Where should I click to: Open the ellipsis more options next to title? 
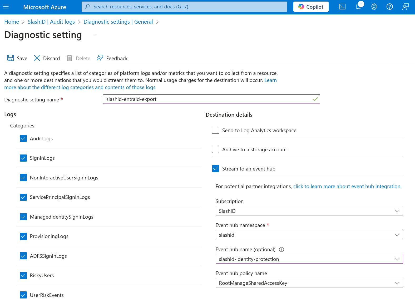click(95, 35)
